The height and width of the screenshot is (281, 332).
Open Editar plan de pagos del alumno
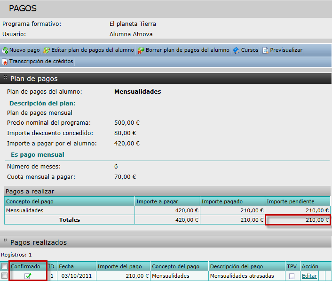pos(93,50)
